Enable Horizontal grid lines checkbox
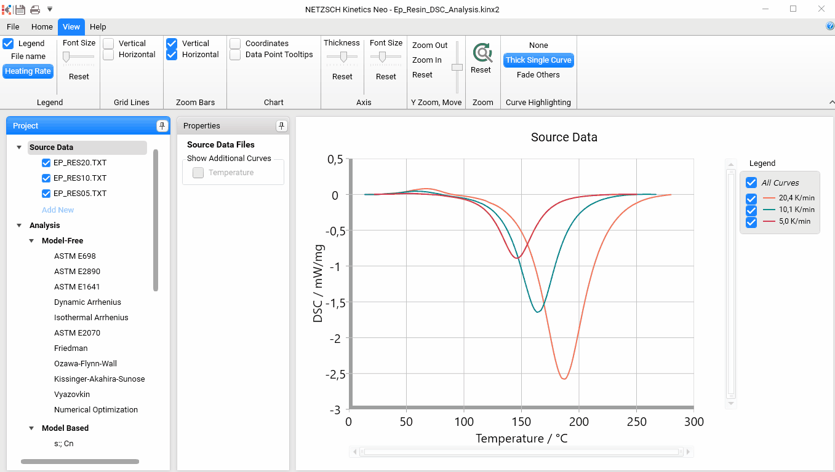This screenshot has height=472, width=835. pos(108,55)
